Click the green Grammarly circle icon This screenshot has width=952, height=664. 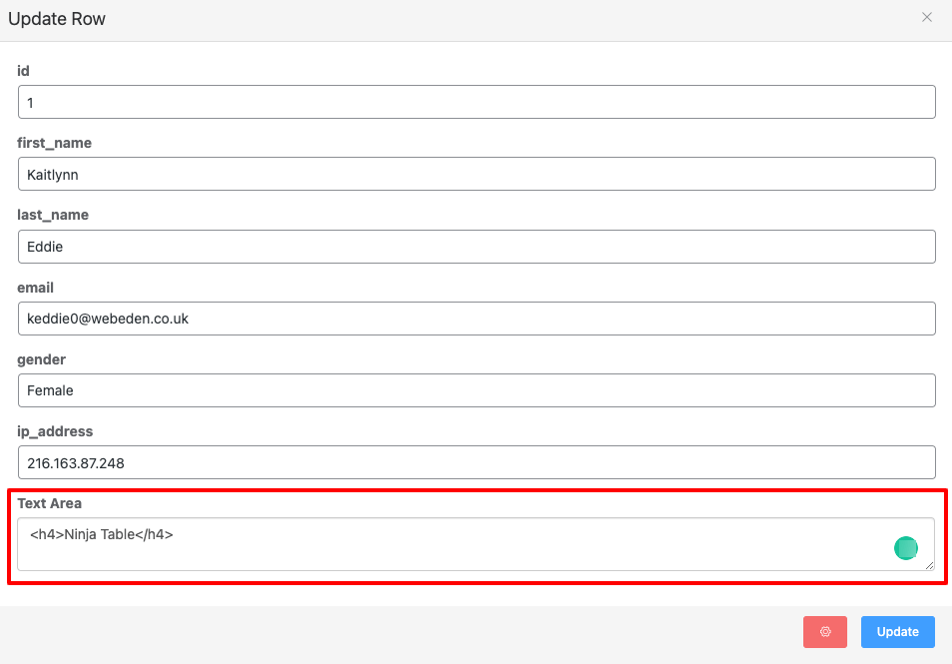coord(906,548)
